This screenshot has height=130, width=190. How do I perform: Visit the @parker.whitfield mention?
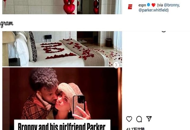tap(153, 10)
